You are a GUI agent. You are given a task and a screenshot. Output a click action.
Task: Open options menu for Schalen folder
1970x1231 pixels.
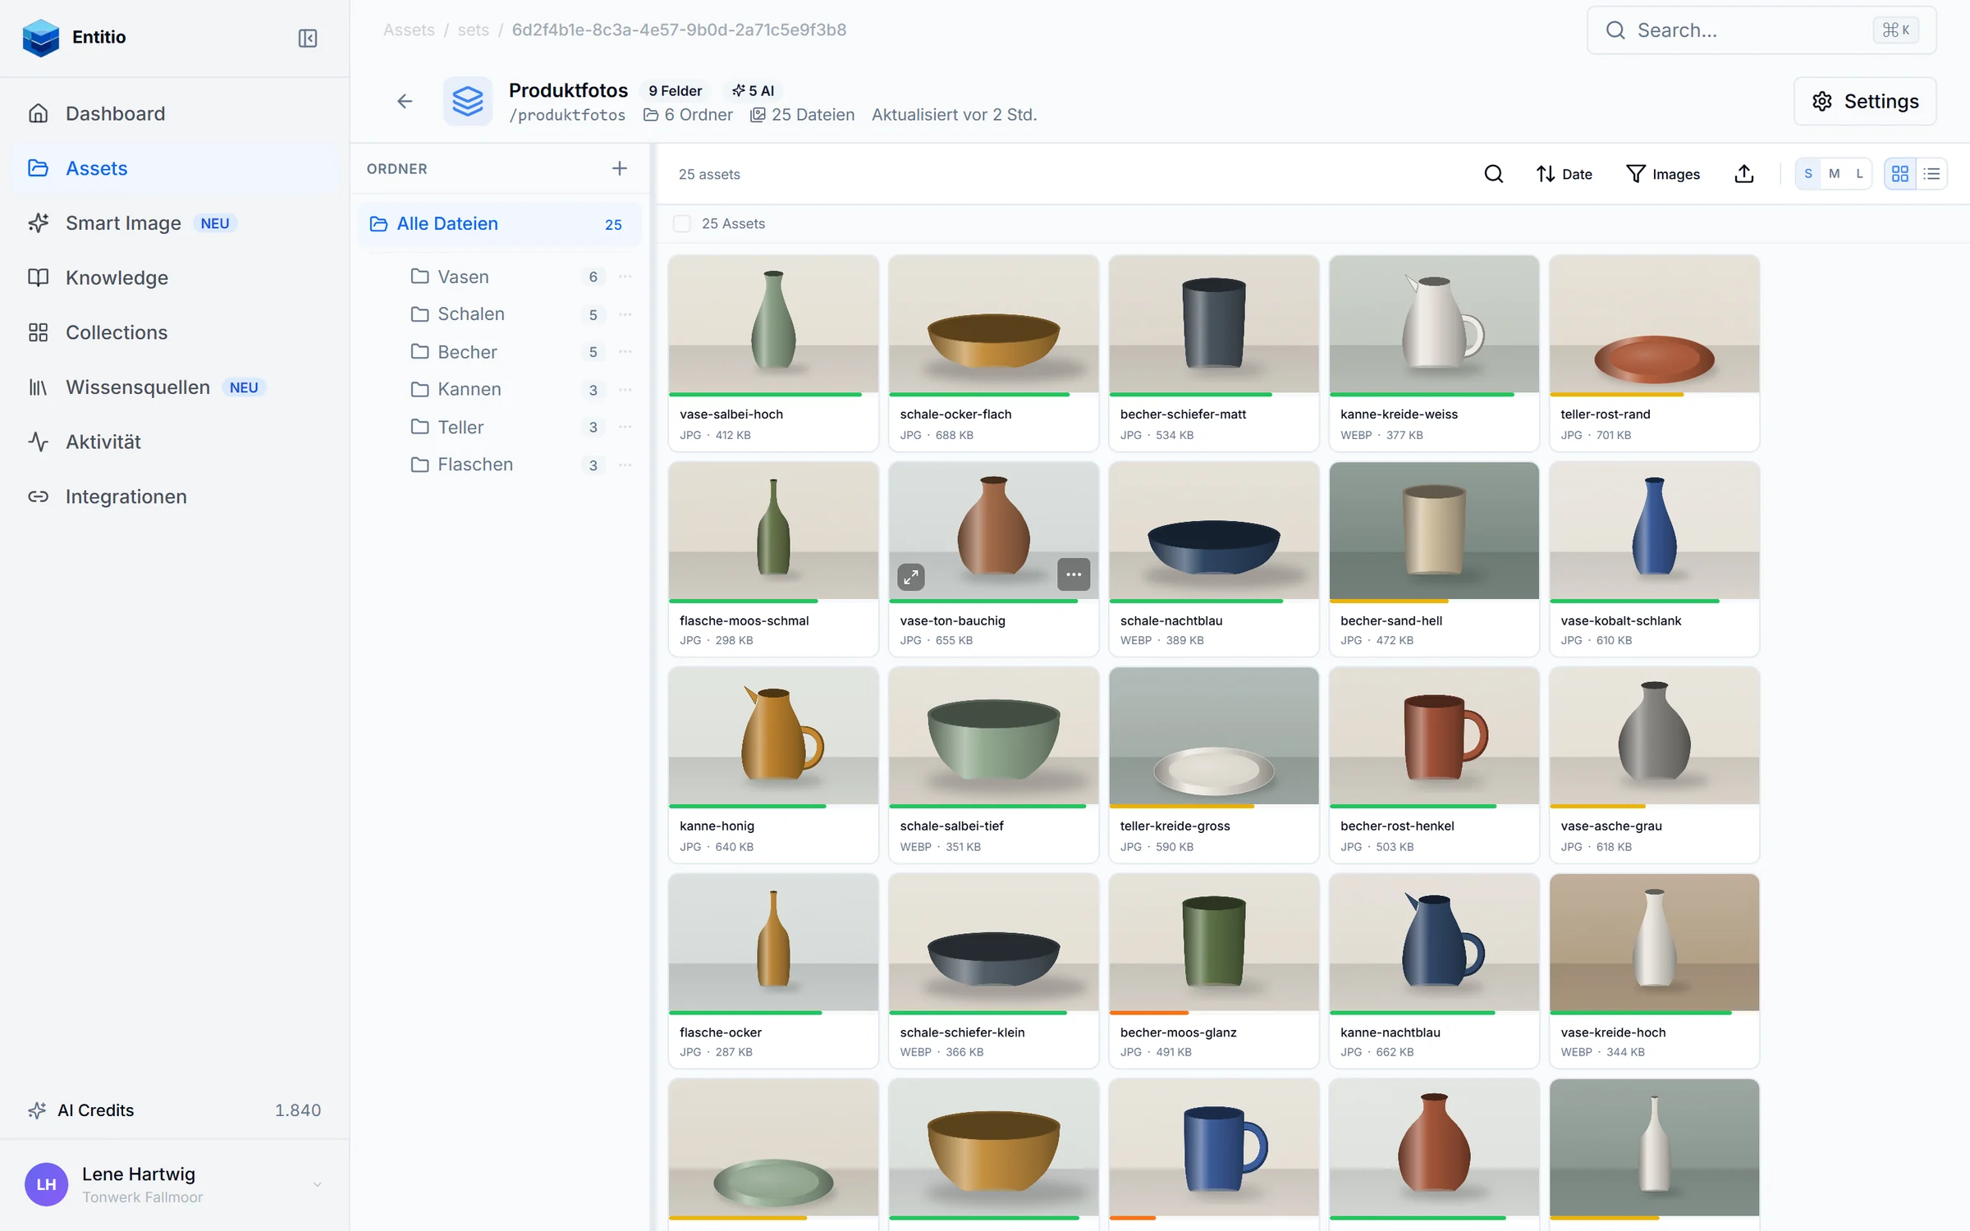625,314
